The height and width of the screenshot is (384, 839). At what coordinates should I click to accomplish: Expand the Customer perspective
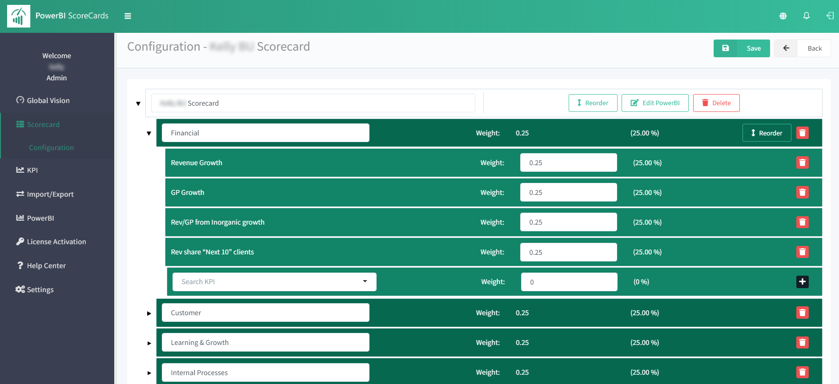(149, 313)
